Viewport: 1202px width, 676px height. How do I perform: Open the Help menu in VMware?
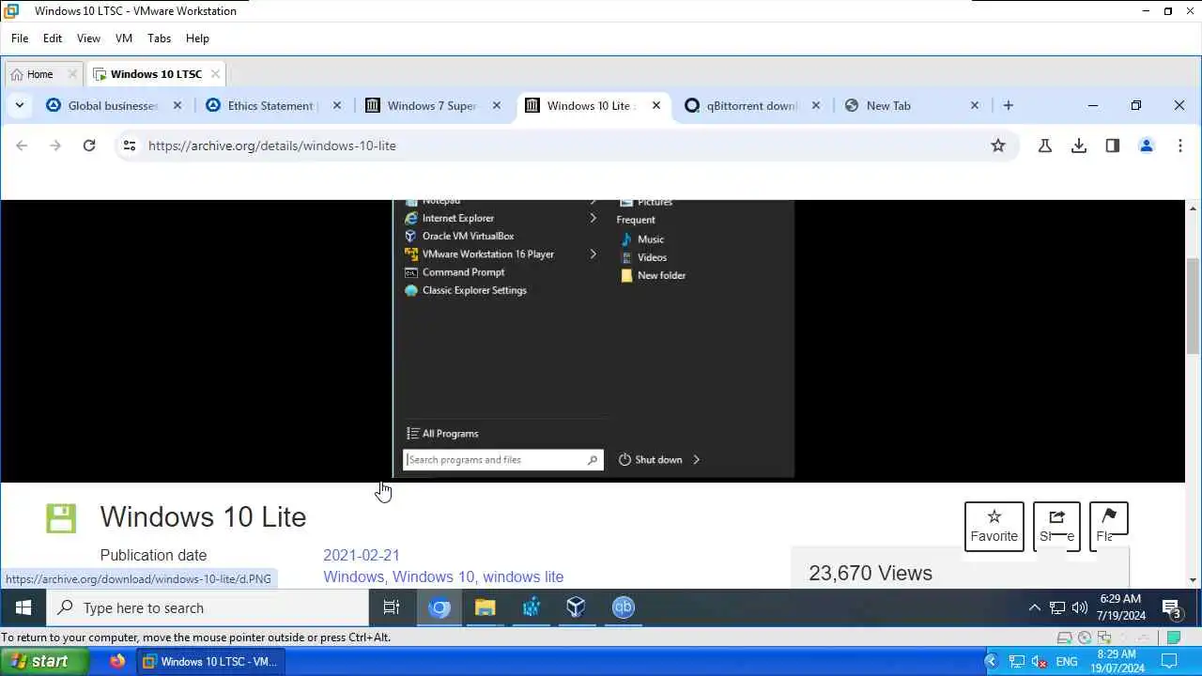197,38
